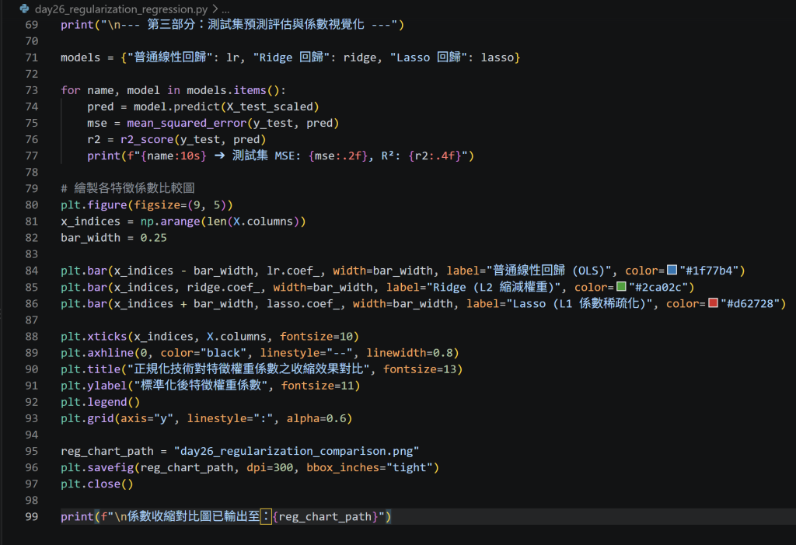The height and width of the screenshot is (545, 796).
Task: Click the breadcrumb ellipsis after the file name
Action: [x=226, y=9]
